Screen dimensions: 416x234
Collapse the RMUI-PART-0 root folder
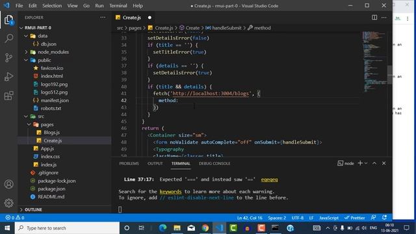pos(21,27)
